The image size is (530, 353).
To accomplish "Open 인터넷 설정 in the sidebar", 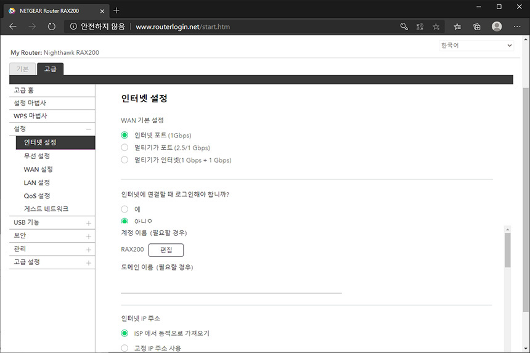I will (x=55, y=142).
